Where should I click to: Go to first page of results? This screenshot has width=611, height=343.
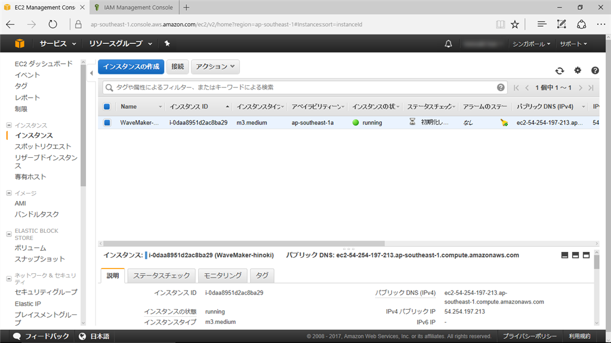[516, 88]
